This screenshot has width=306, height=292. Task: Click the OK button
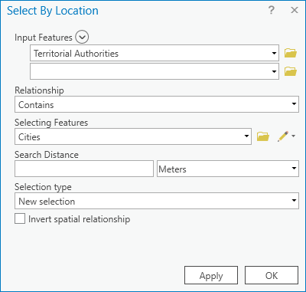point(272,275)
